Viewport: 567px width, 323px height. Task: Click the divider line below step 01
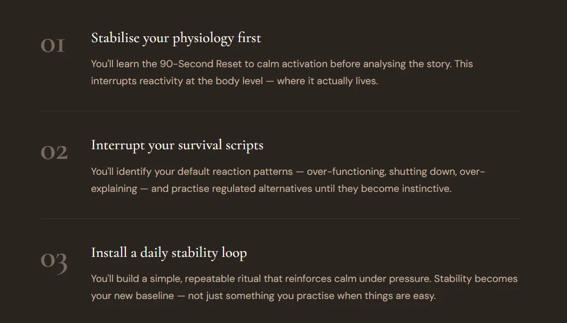tap(281, 111)
